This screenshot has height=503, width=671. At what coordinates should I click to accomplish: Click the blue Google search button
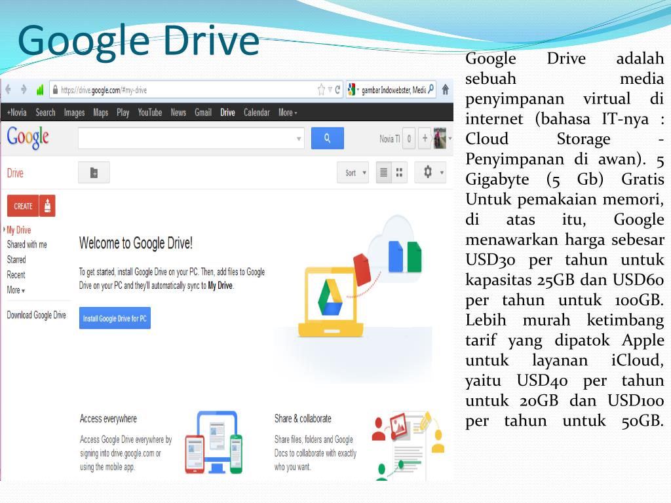pos(328,138)
